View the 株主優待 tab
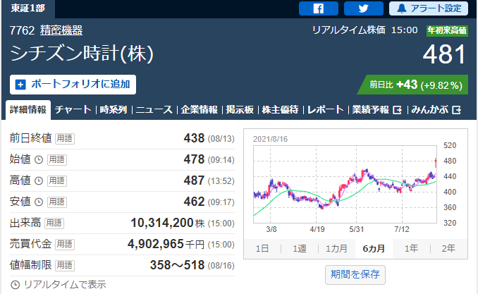Screen dimensions: 478x294 click(281, 109)
